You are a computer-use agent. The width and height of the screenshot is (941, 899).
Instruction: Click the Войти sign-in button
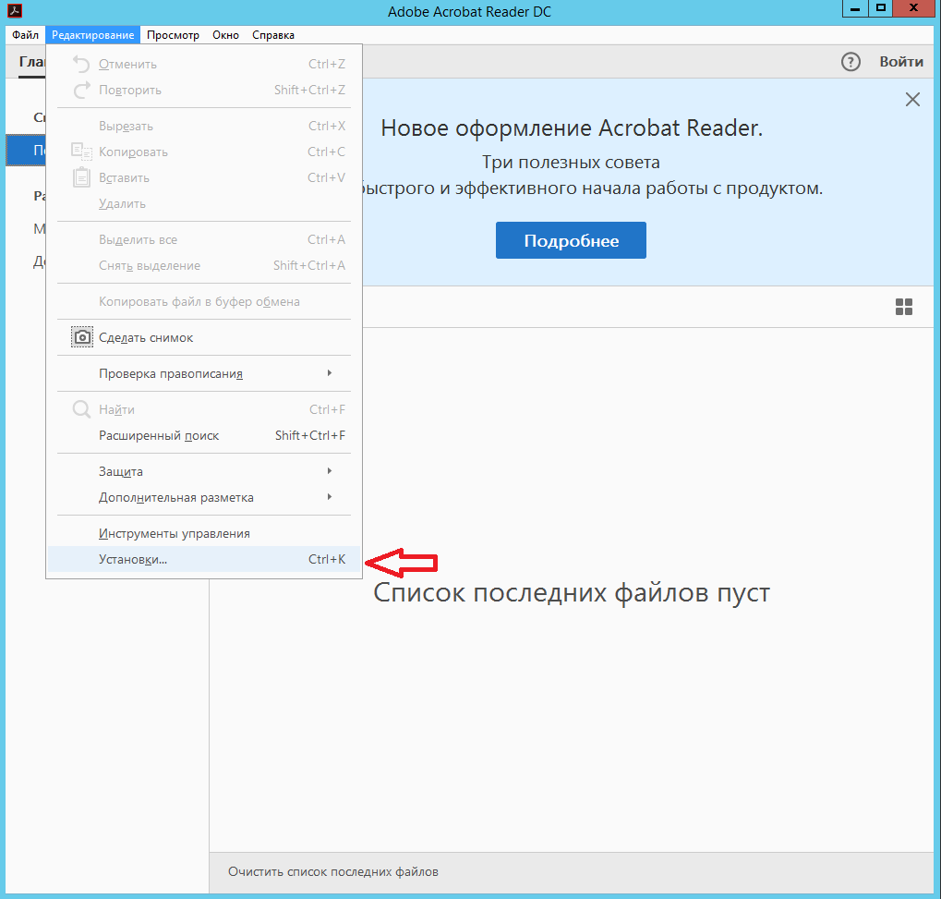click(900, 62)
